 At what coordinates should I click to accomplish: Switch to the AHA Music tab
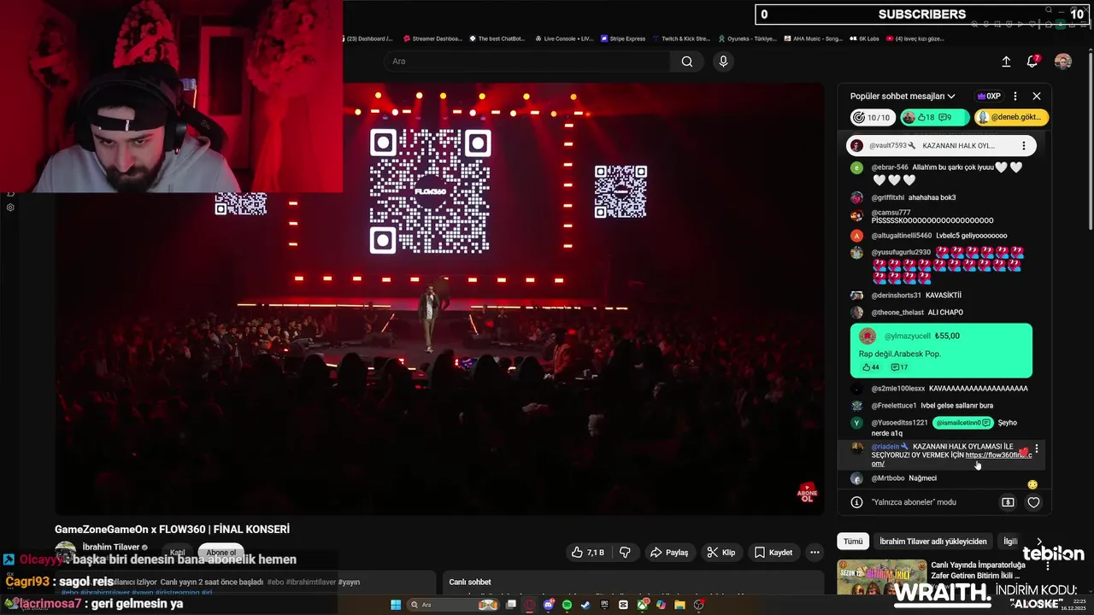814,38
